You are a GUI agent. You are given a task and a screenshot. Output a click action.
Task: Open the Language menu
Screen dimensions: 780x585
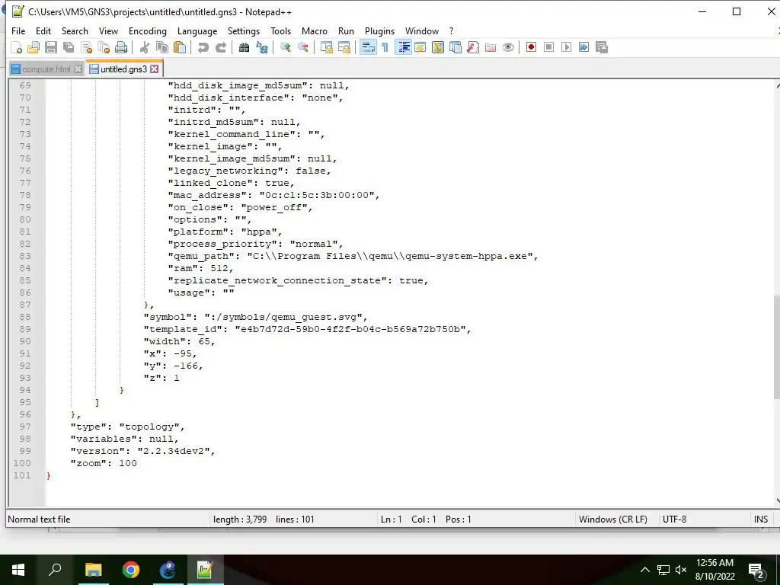[x=197, y=30]
